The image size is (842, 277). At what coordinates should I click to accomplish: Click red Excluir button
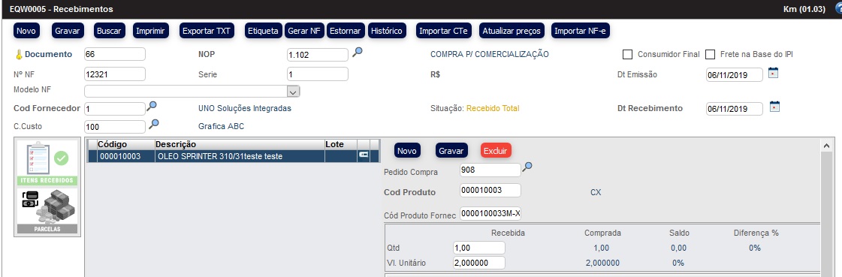[x=496, y=151]
